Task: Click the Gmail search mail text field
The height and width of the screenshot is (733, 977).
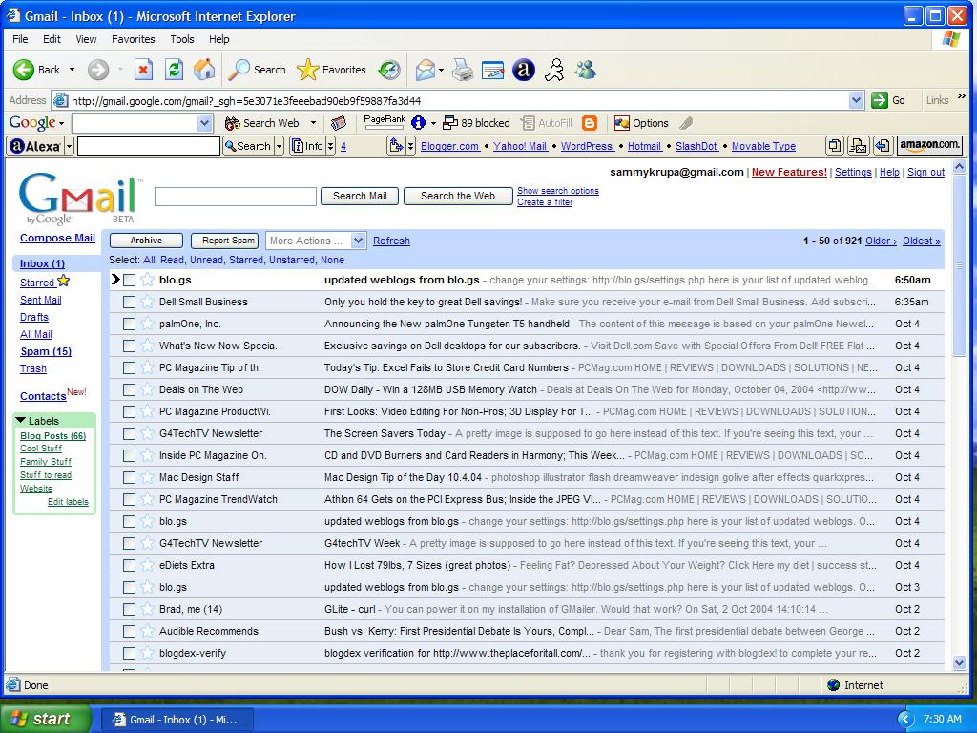Action: 235,197
